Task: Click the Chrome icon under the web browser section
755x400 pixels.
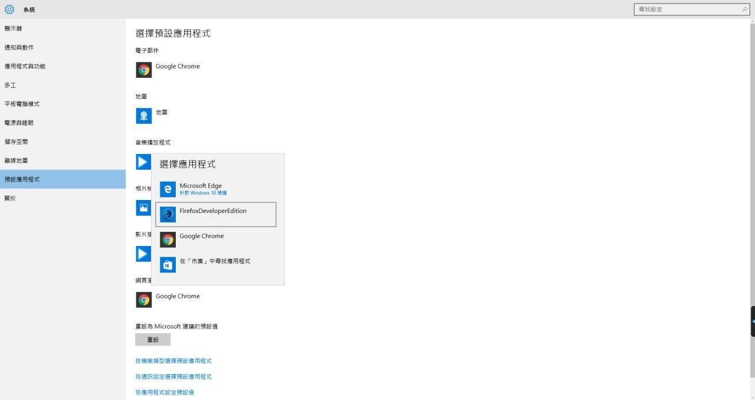Action: tap(143, 300)
